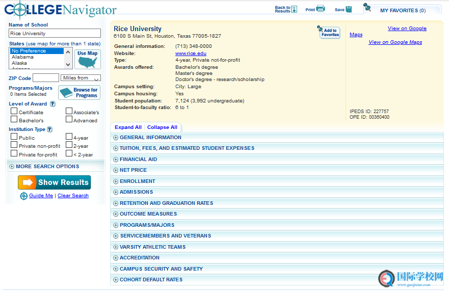Check the < 2-year institution option

point(69,153)
